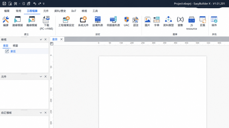This screenshot has height=128, width=229.
Task: Switch to 視窗 tab in 檢視 panel
Action: point(15,46)
